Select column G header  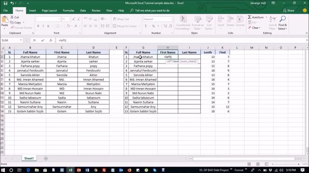(x=143, y=48)
